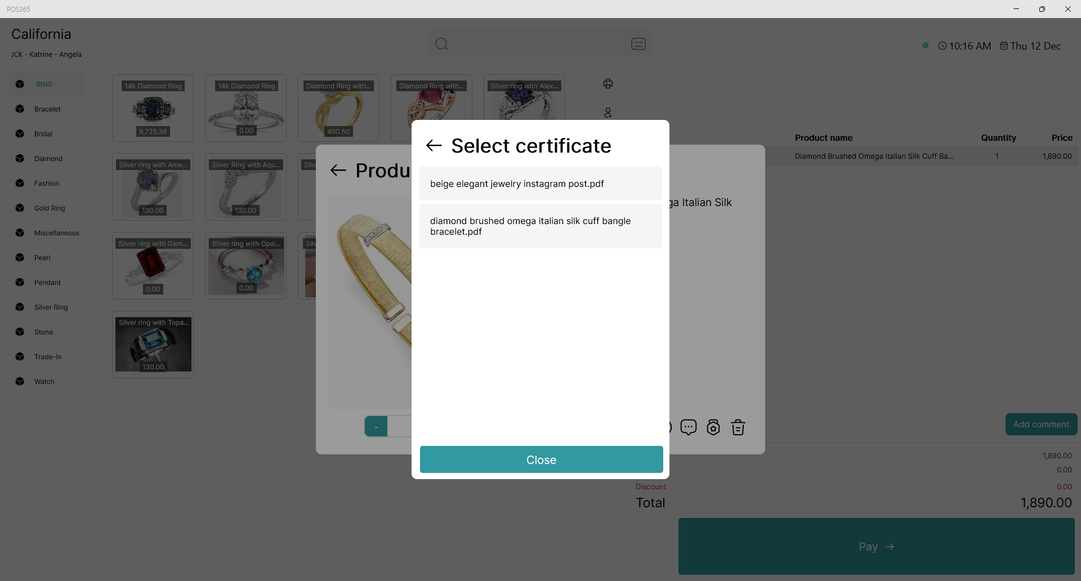Click cube icon beside Fashion

[x=20, y=184]
